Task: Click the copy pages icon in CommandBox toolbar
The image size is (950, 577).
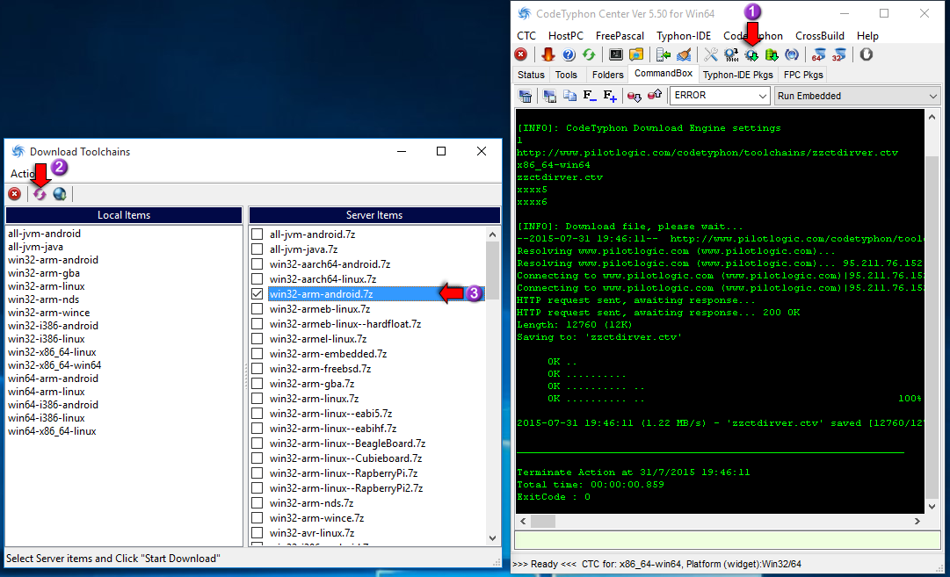Action: tap(569, 96)
